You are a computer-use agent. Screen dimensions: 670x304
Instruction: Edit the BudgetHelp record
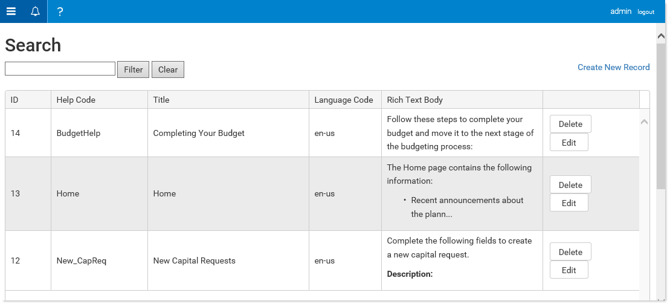click(x=569, y=143)
